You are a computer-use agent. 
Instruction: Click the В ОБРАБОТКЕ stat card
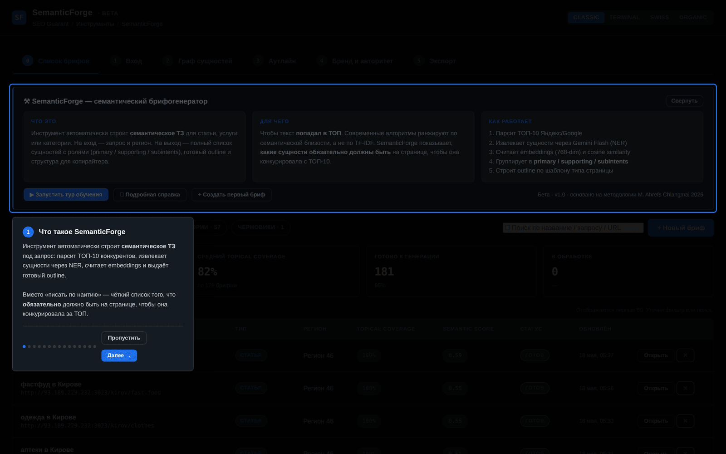(x=628, y=271)
